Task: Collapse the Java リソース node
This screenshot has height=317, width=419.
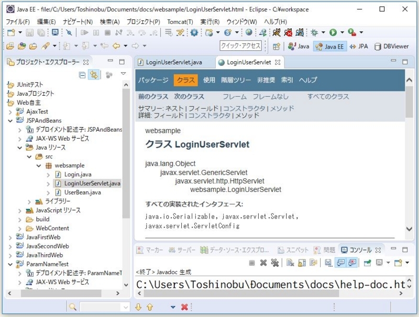Action: [x=20, y=148]
